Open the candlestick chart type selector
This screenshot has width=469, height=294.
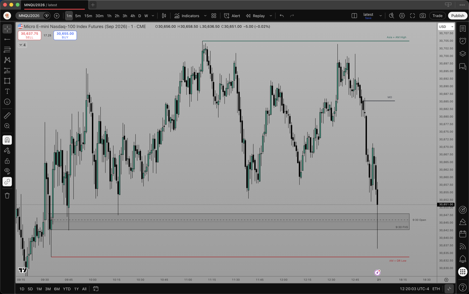(x=164, y=16)
